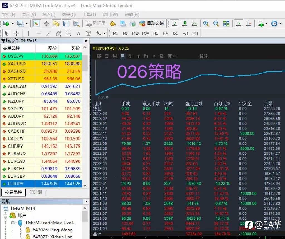Open dropdown arrow next to indicators icon
The image size is (285, 239).
coord(266,24)
